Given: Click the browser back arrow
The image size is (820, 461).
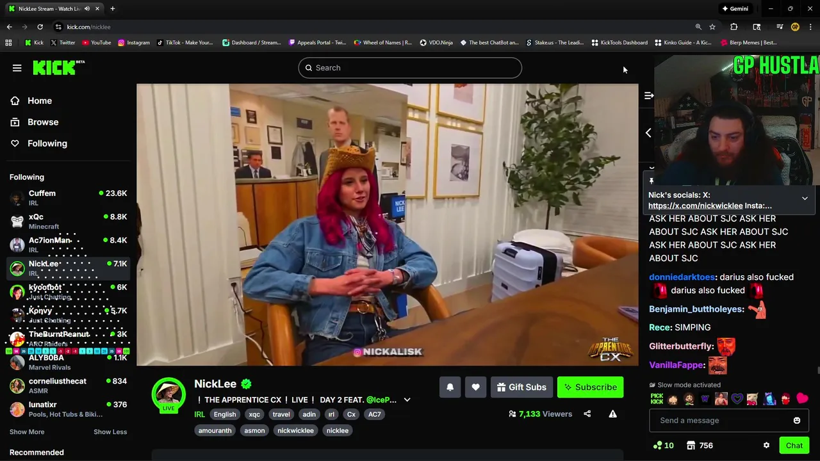Looking at the screenshot, I should [9, 27].
